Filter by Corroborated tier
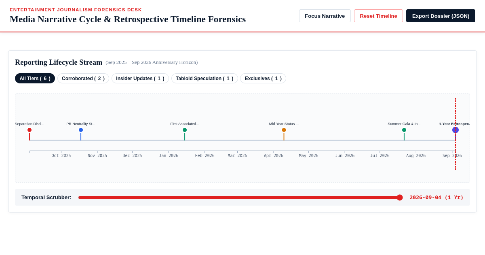This screenshot has height=255, width=485. coord(83,79)
